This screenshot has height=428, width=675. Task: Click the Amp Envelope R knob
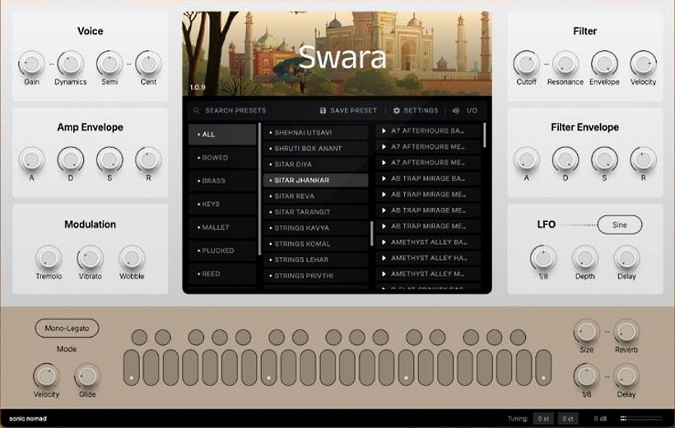tap(148, 159)
